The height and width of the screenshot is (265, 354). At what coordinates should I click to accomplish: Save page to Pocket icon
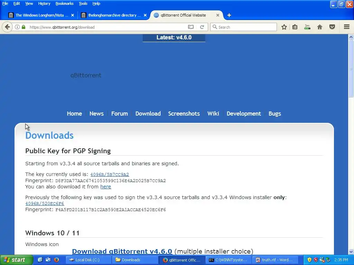[x=332, y=27]
